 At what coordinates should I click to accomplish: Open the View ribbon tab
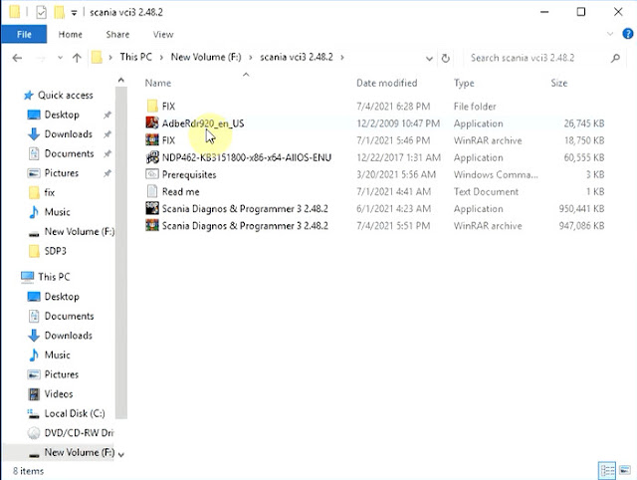(x=163, y=35)
